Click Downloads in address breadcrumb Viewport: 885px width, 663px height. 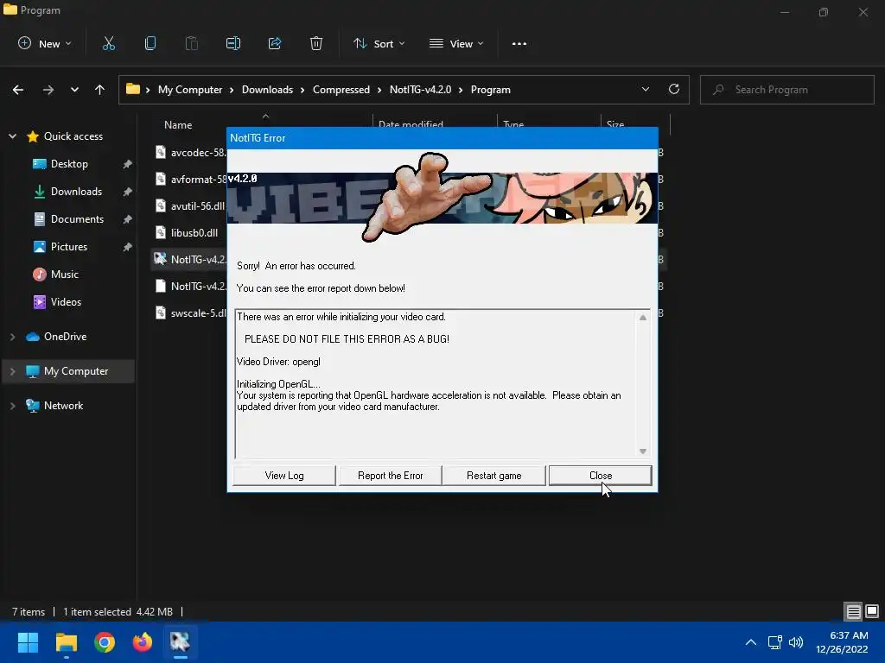coord(268,90)
